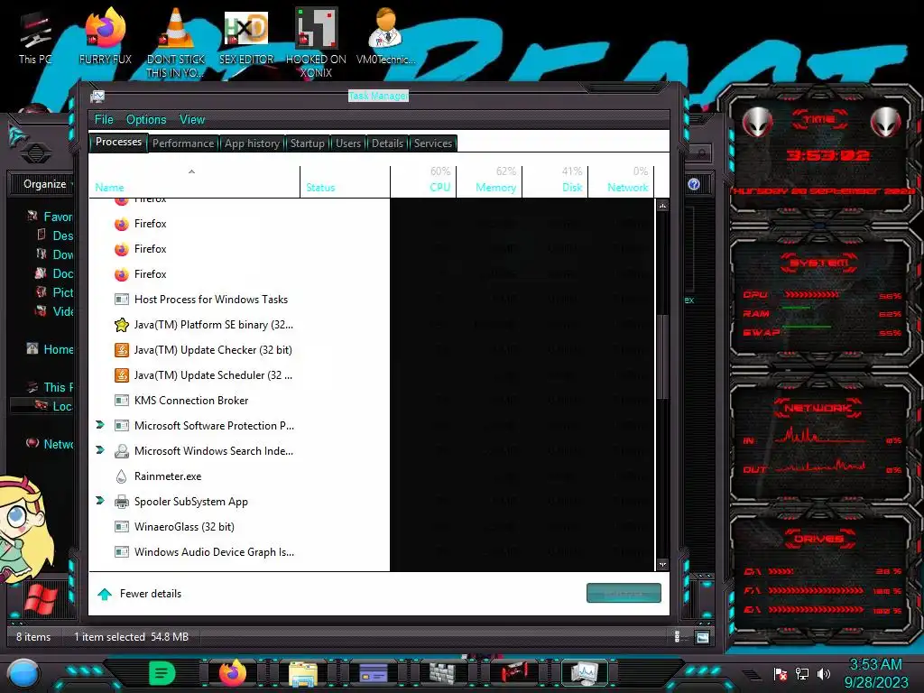The image size is (924, 693).
Task: Open the View menu in Task Manager
Action: click(x=192, y=120)
